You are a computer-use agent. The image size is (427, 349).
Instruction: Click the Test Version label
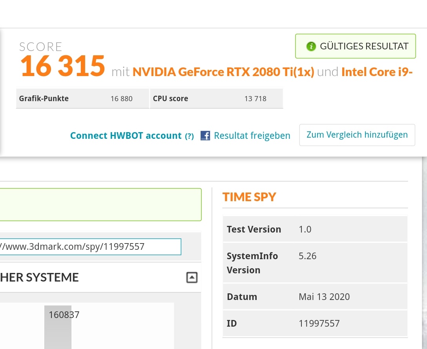[x=254, y=229]
